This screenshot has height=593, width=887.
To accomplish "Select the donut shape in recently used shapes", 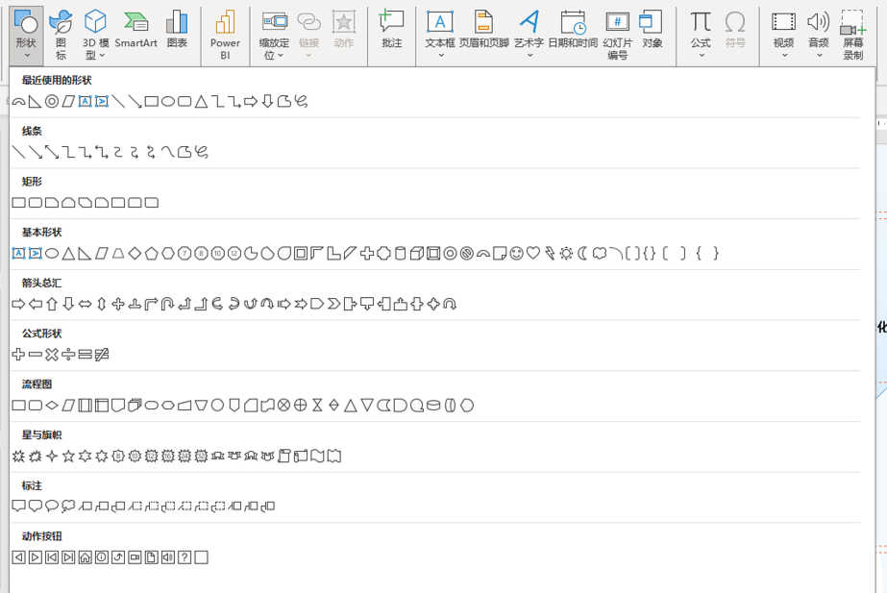I will 52,101.
